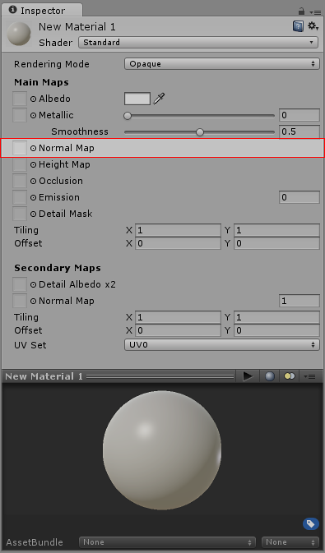
Task: Click the Secondary Maps Tiling Y field
Action: coord(276,317)
